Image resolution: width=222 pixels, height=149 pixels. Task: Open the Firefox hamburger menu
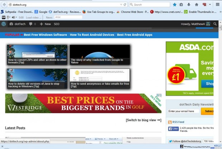(218, 5)
